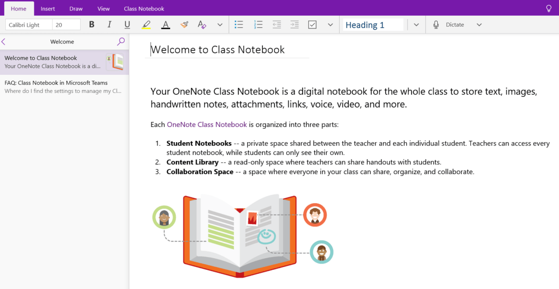Select the Heading 1 style box
Viewport: 559px width, 289px height.
[373, 24]
